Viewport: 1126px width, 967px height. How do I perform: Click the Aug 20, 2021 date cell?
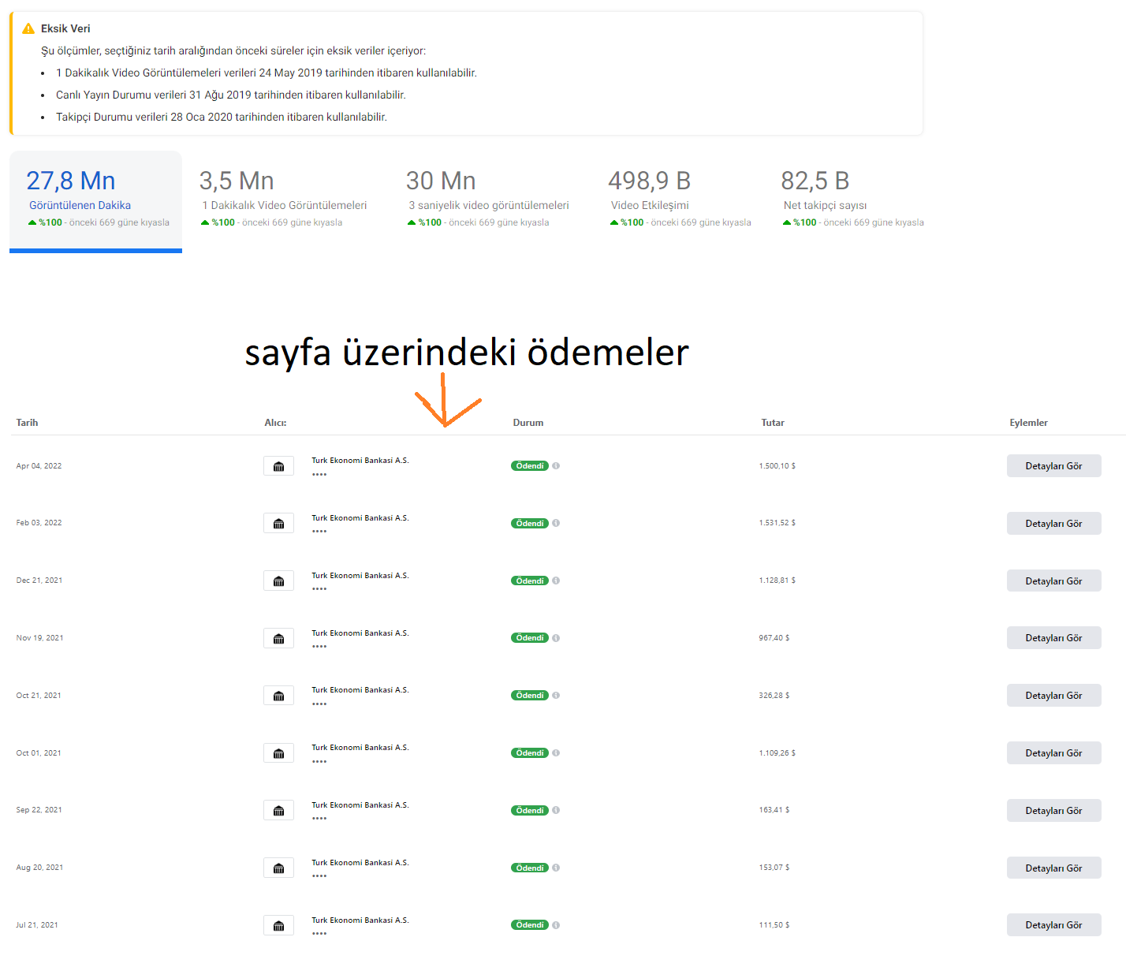click(x=39, y=868)
